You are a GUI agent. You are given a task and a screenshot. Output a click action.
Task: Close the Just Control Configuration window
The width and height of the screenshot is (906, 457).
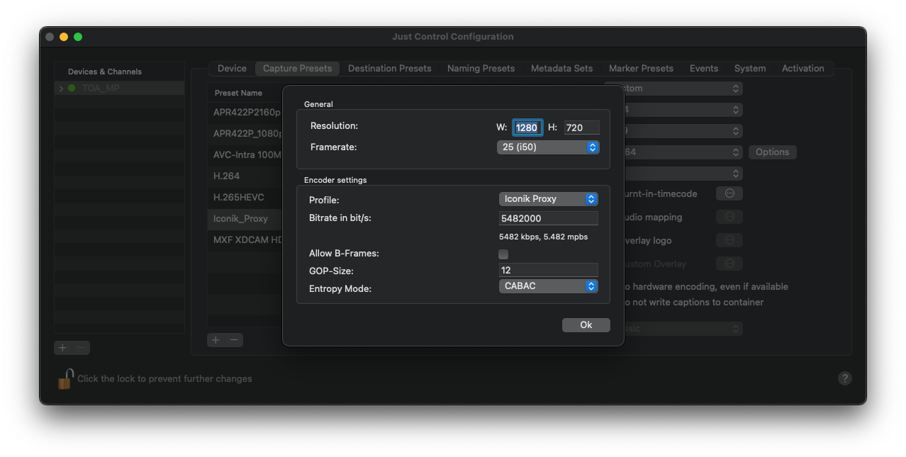click(x=50, y=37)
